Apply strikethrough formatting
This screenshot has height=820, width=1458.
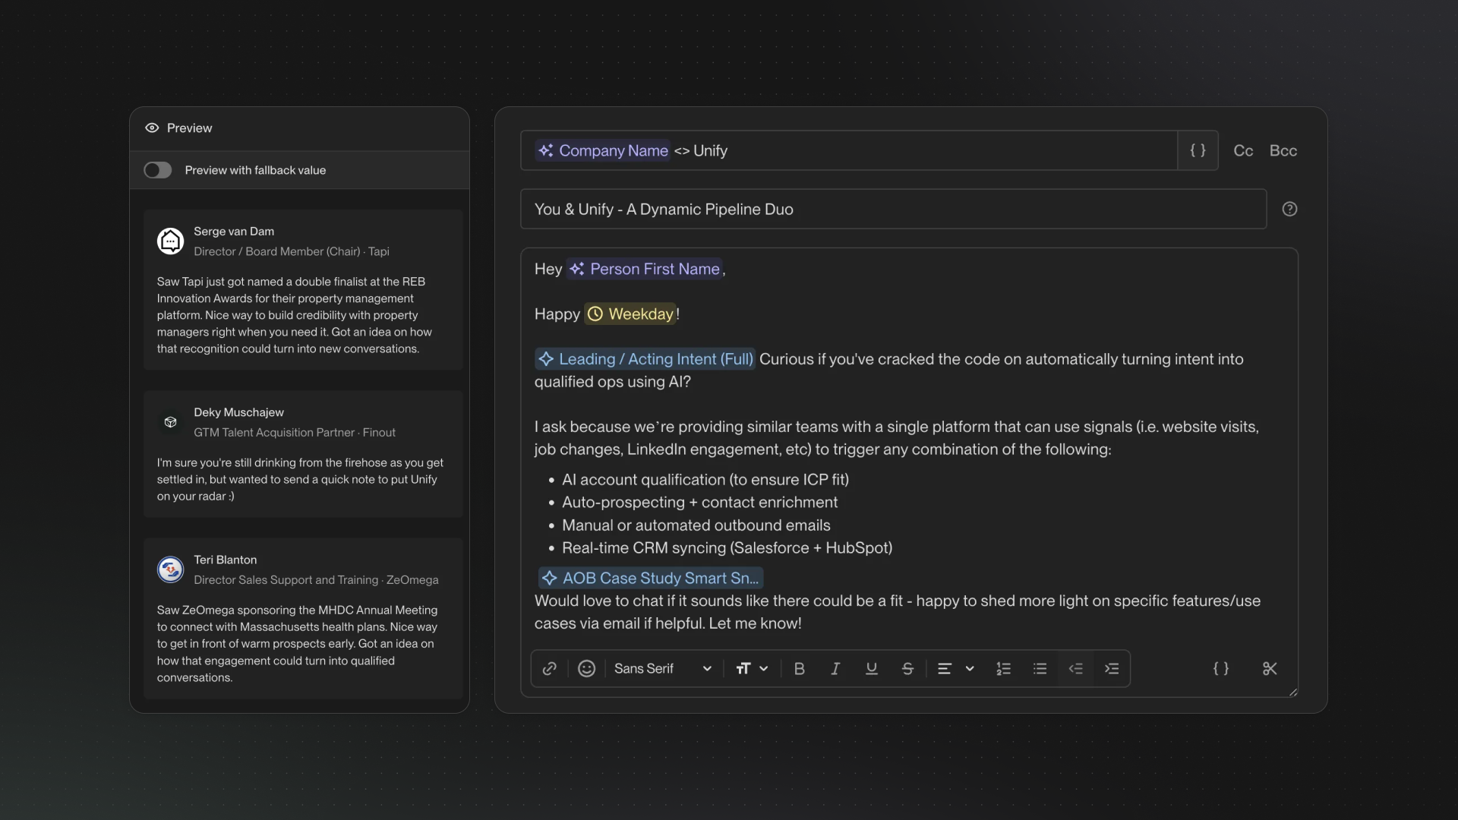tap(907, 669)
